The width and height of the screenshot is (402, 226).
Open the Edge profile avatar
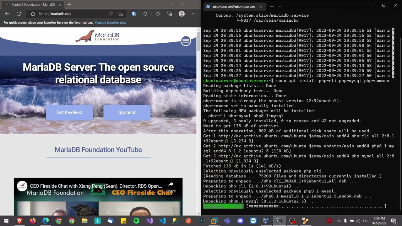(x=182, y=14)
